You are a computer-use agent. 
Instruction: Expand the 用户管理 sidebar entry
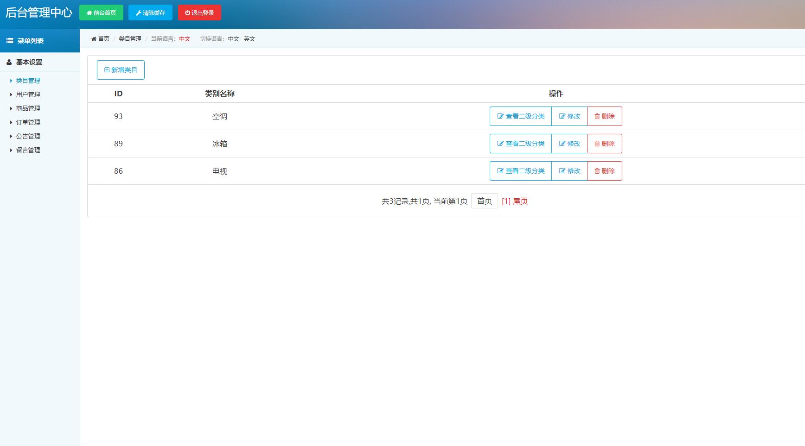28,94
